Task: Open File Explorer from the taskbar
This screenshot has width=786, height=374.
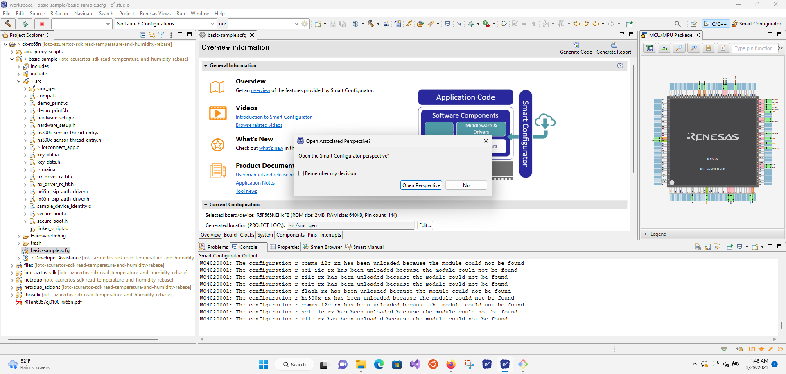Action: [361, 364]
